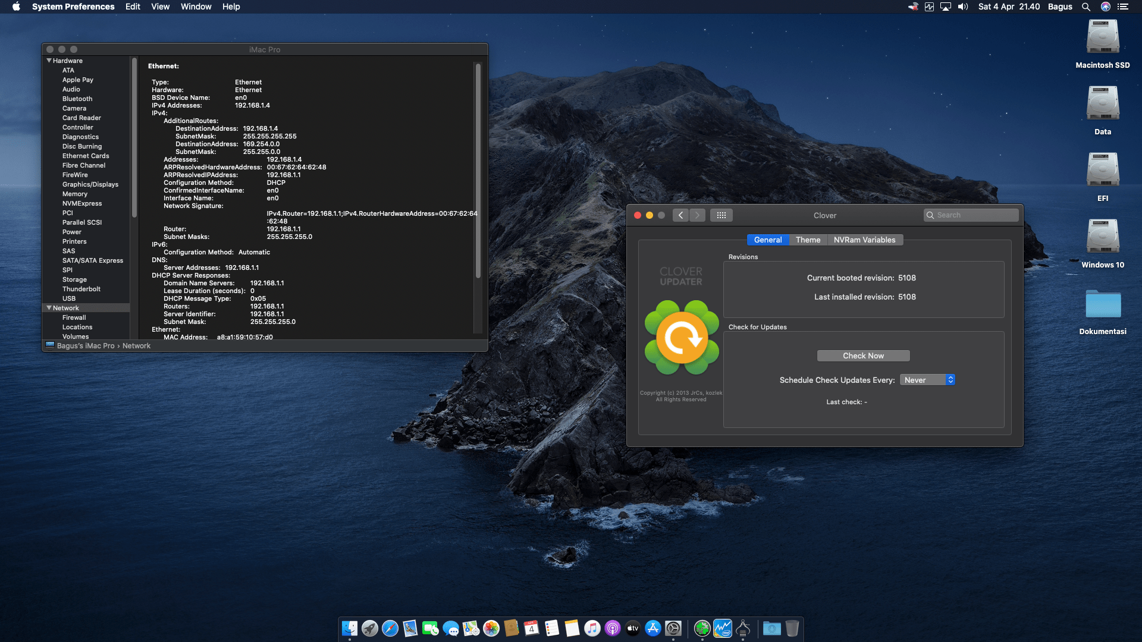Select the General tab in Clover
This screenshot has width=1142, height=642.
point(768,240)
